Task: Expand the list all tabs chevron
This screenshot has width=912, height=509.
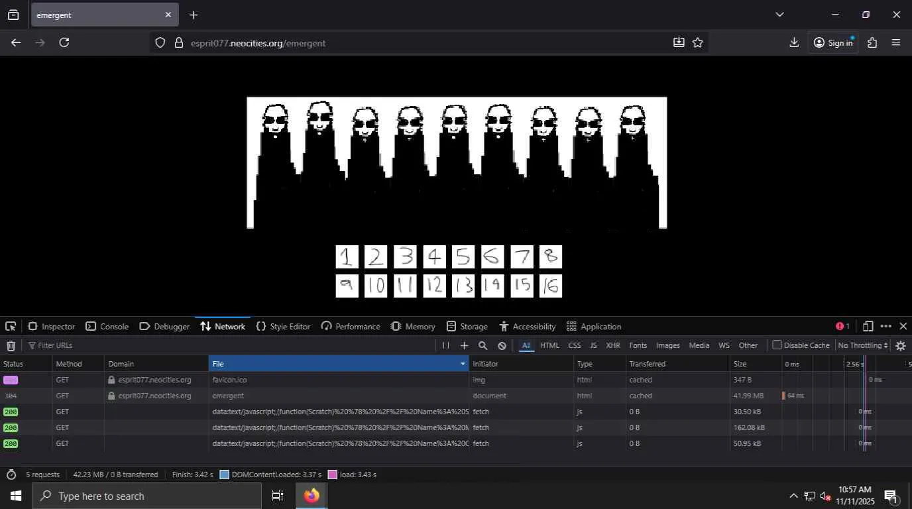Action: point(779,15)
